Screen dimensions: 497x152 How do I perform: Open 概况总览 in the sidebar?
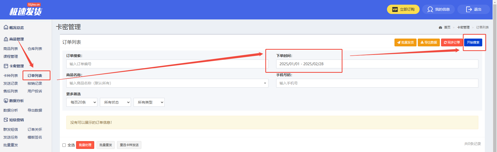(16, 28)
